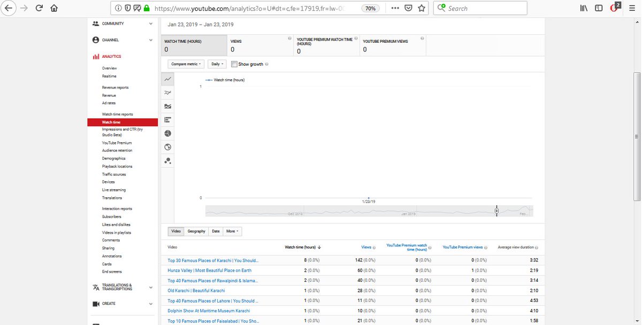Open the More dimensions dropdown
This screenshot has width=642, height=325.
coord(232,231)
